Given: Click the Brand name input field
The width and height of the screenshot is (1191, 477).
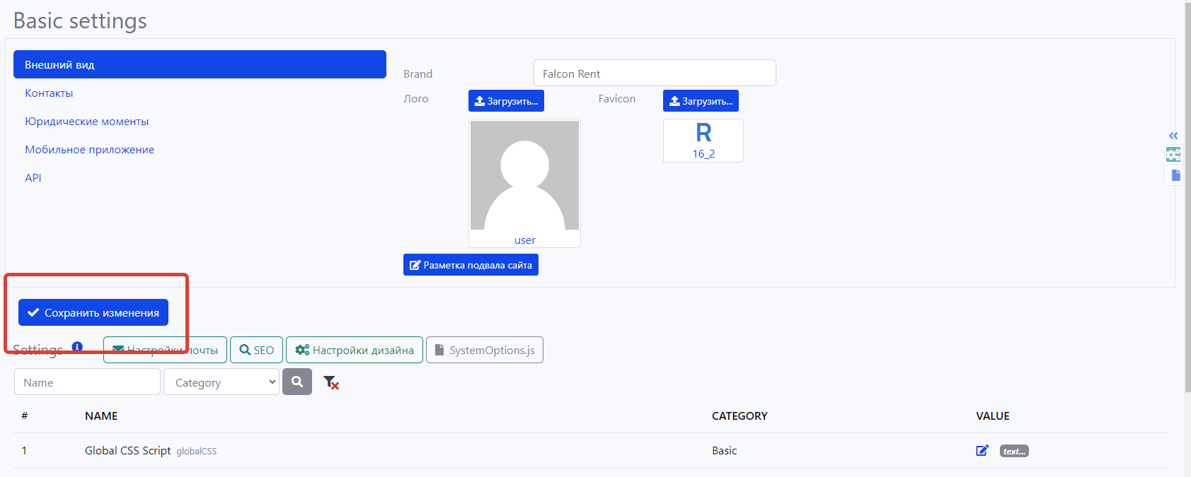Looking at the screenshot, I should [x=655, y=73].
